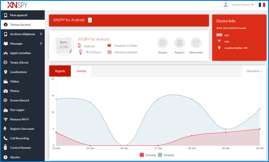Screen dimensions: 269x162
Task: Toggle the Entrants legend series
Action: tap(148, 155)
